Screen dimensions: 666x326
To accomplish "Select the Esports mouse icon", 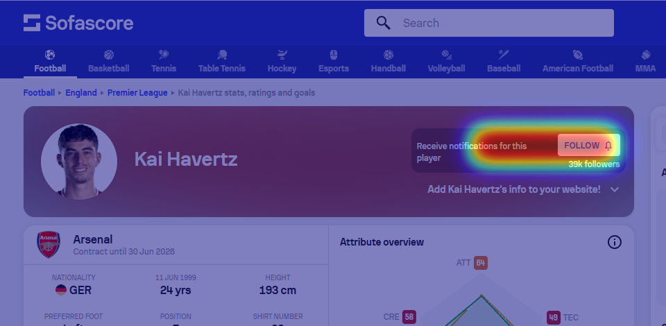I will 334,55.
